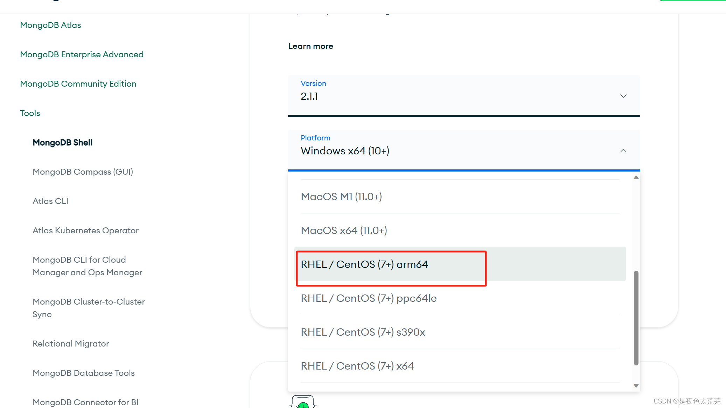Choose RHEL / CentOS (7+) s390x
Screen dimensions: 726x408
tap(460, 332)
